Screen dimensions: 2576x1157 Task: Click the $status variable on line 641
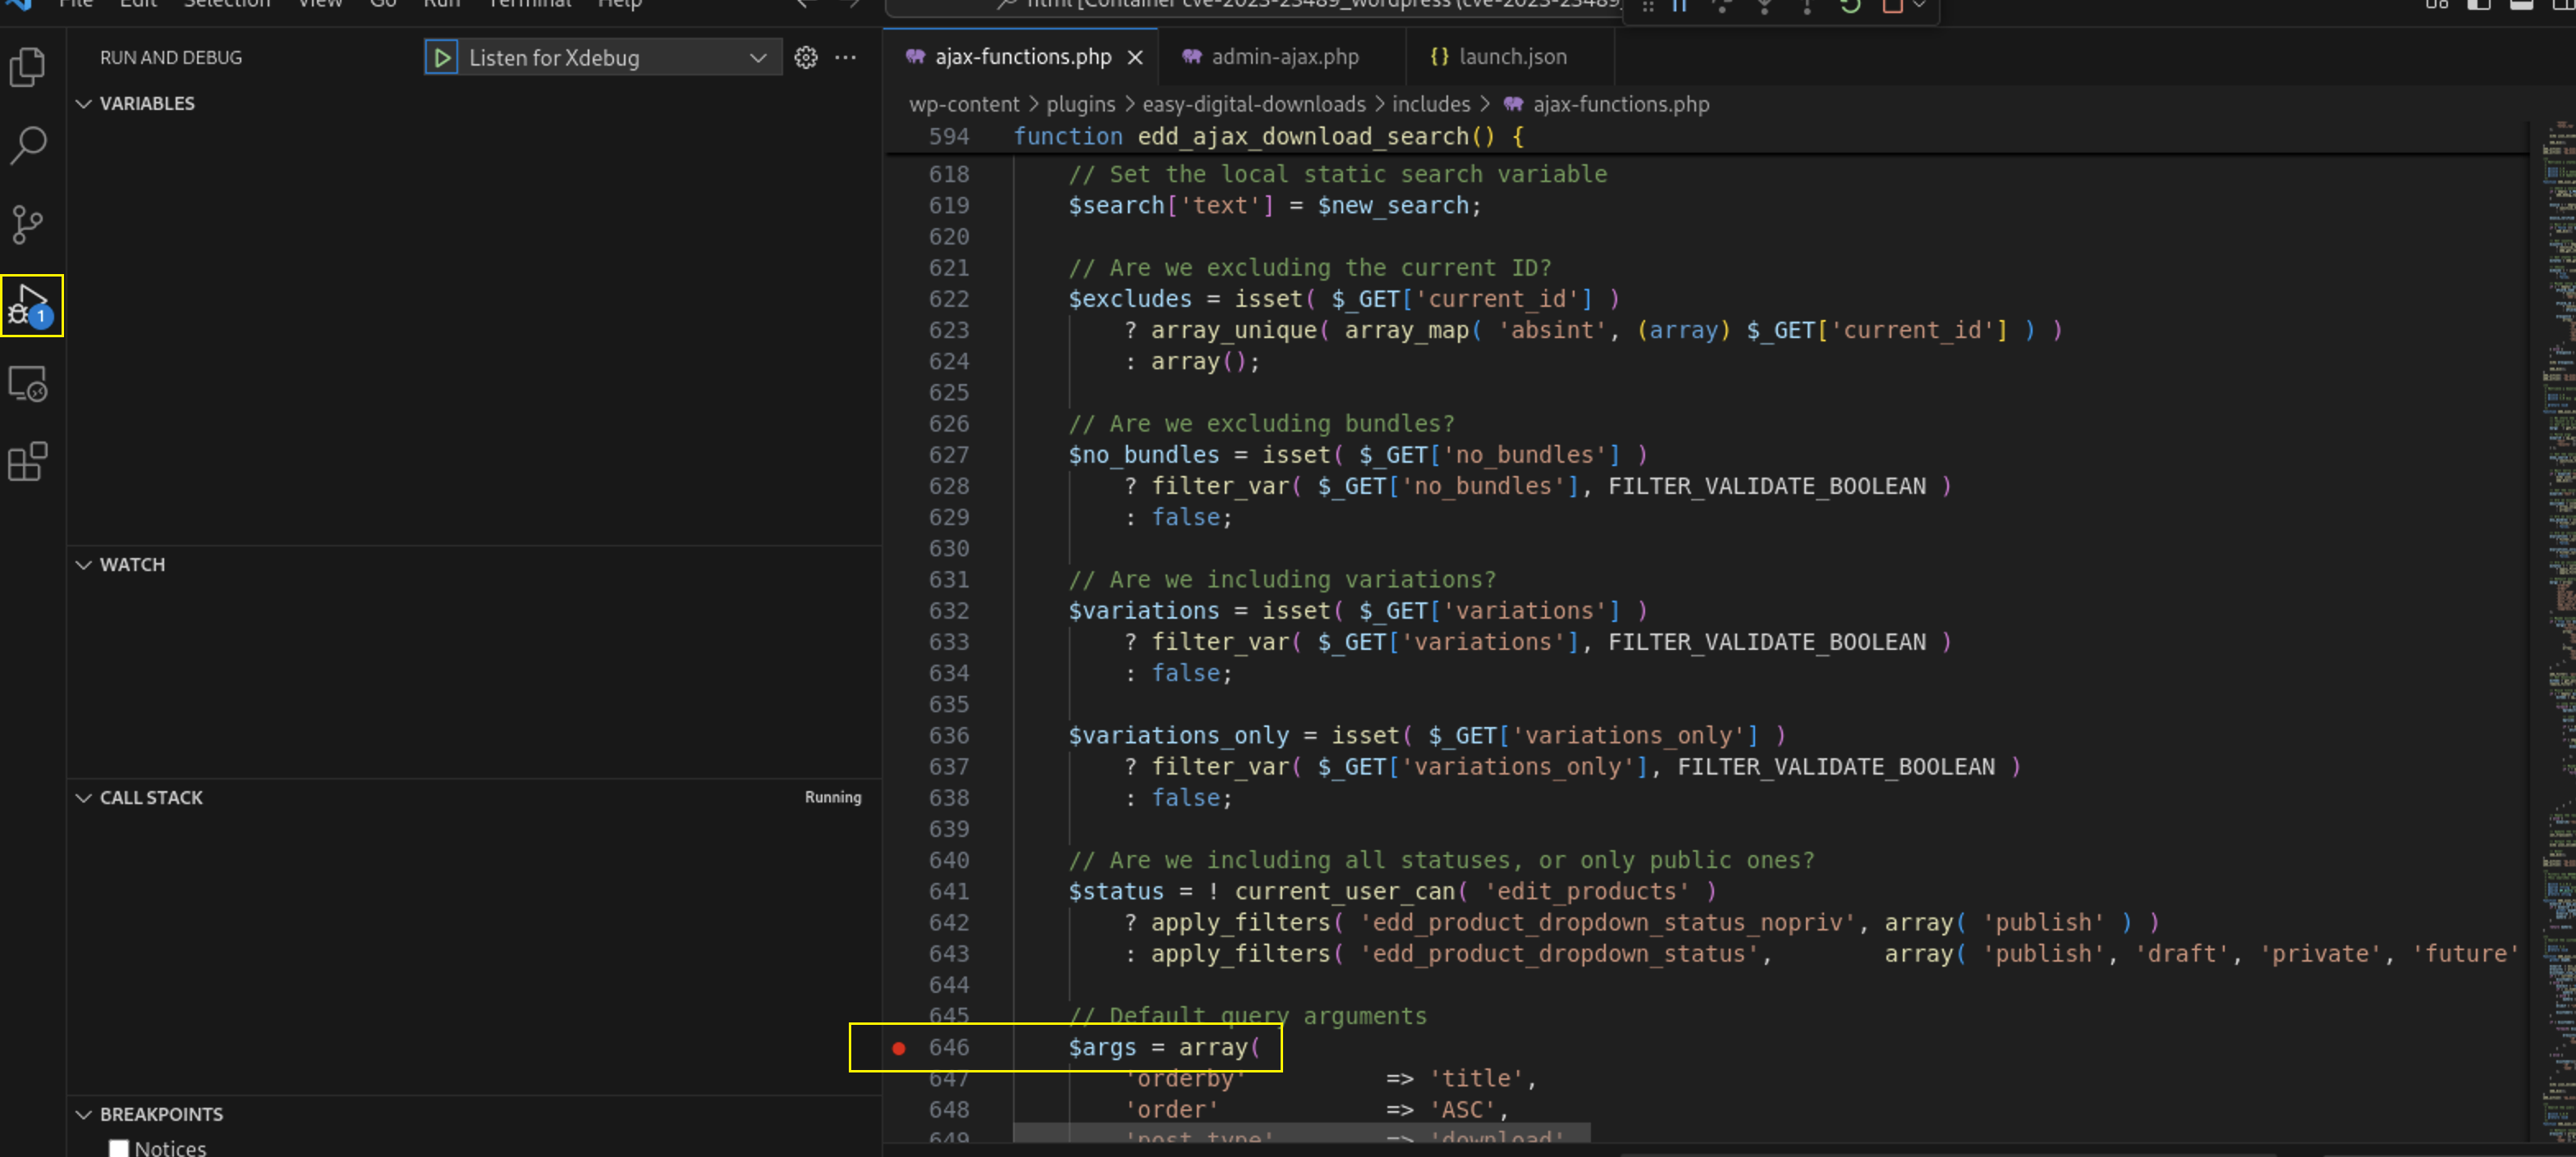tap(1116, 892)
